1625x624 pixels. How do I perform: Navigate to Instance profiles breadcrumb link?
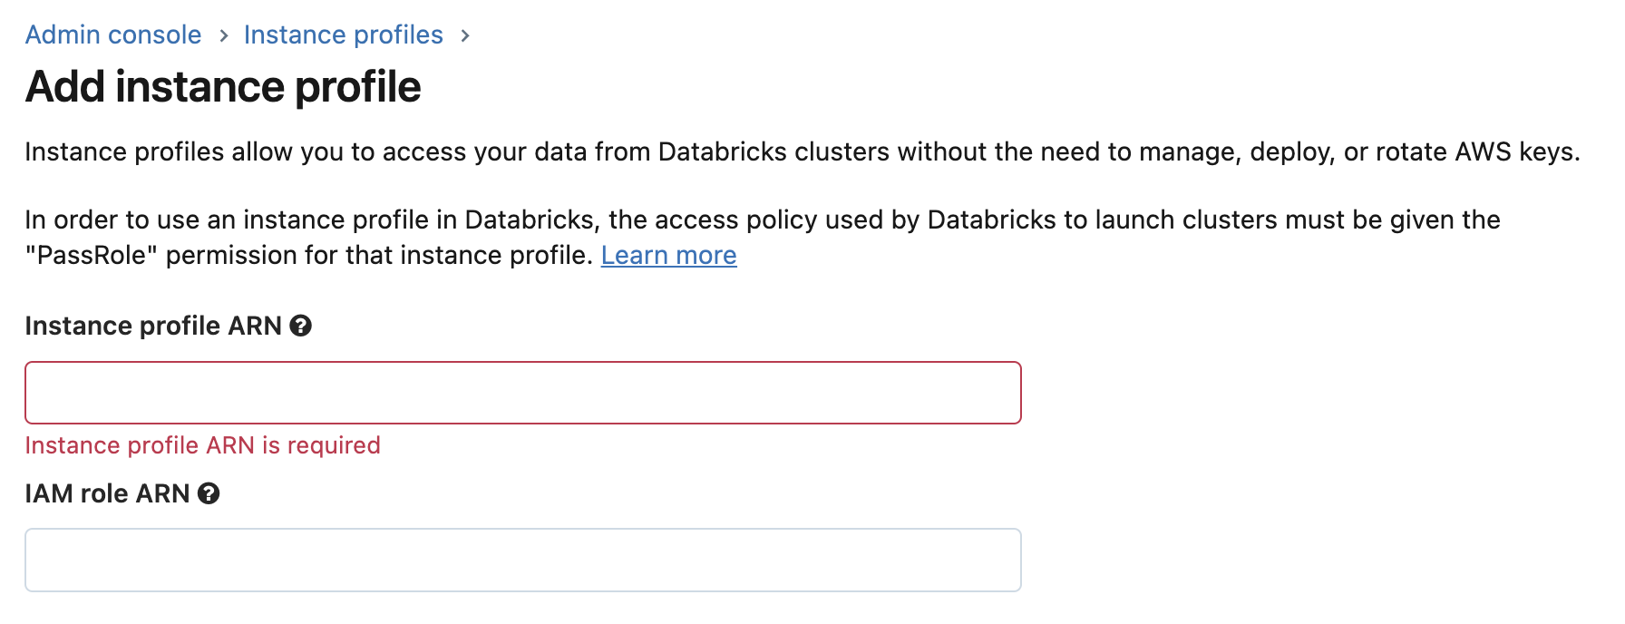point(344,34)
